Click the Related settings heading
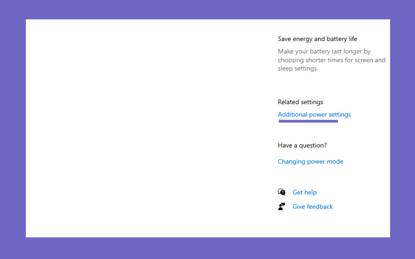This screenshot has height=259, width=415. [300, 102]
